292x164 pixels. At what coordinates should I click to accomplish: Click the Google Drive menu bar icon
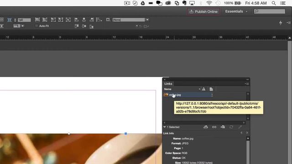click(143, 3)
